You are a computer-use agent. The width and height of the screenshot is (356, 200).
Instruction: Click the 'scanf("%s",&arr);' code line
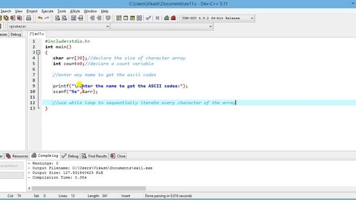pos(76,92)
